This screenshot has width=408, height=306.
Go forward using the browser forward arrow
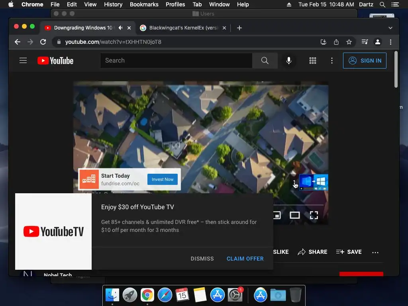(x=30, y=42)
